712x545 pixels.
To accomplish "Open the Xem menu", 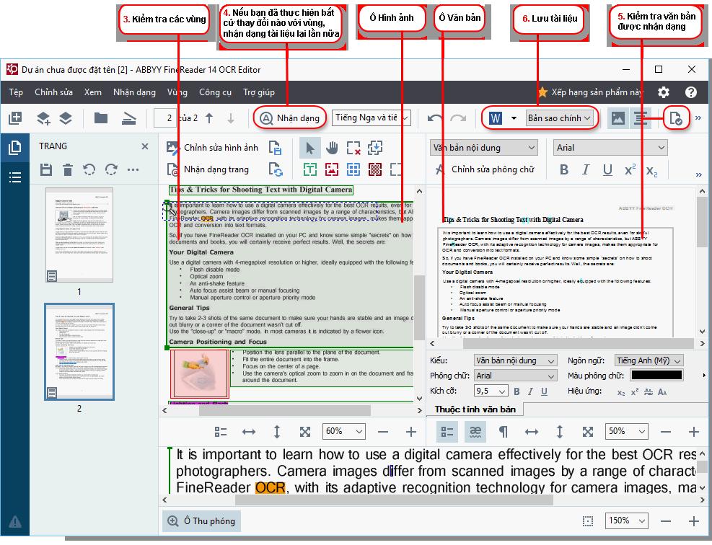I will tap(92, 92).
